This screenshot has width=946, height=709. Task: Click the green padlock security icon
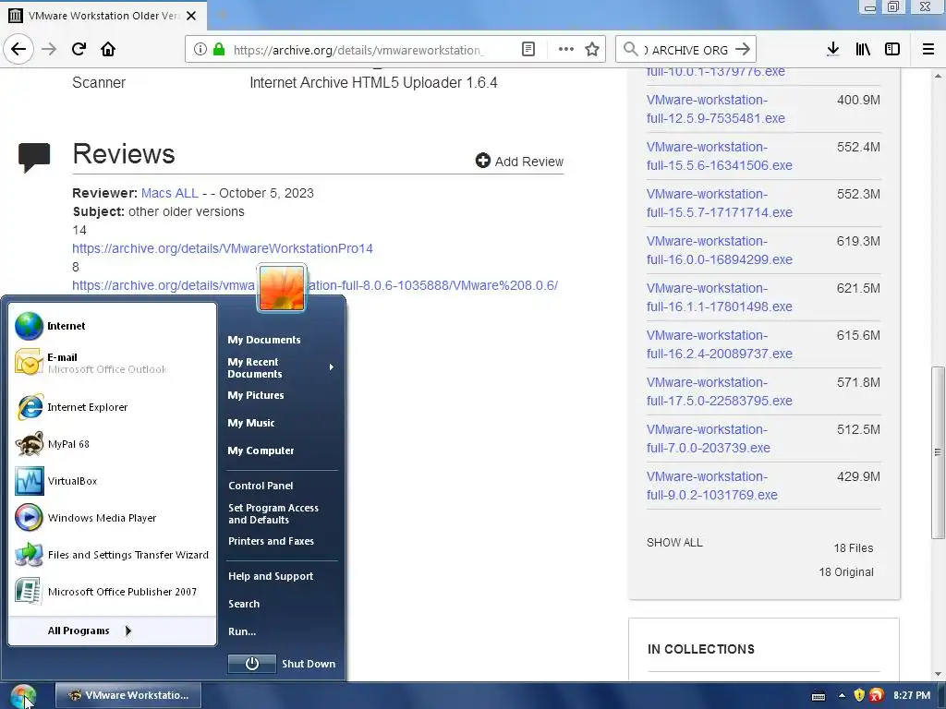[219, 50]
